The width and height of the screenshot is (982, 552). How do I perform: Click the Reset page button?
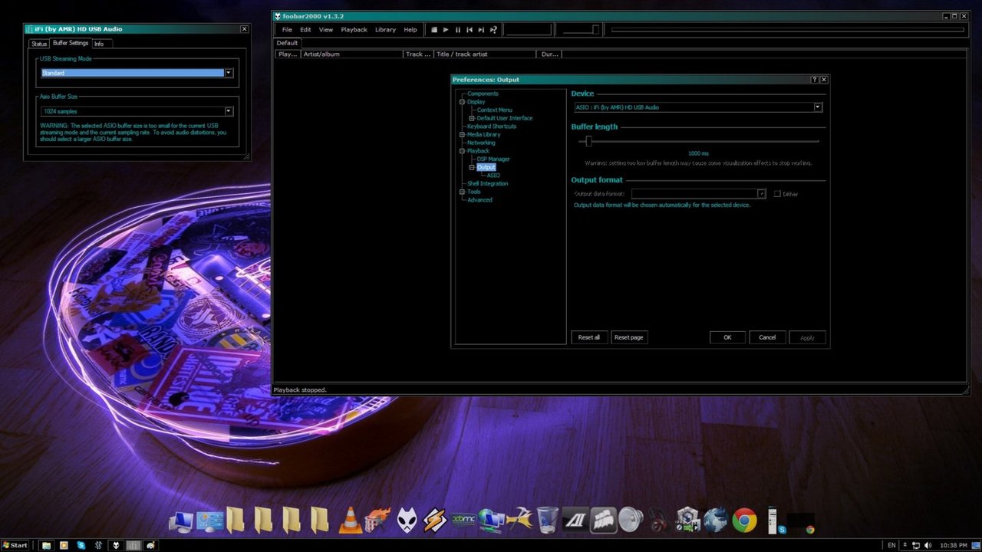(629, 337)
